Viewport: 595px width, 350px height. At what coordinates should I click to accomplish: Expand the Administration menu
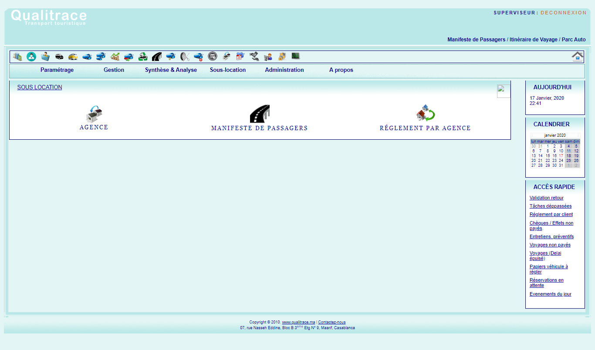tap(284, 70)
